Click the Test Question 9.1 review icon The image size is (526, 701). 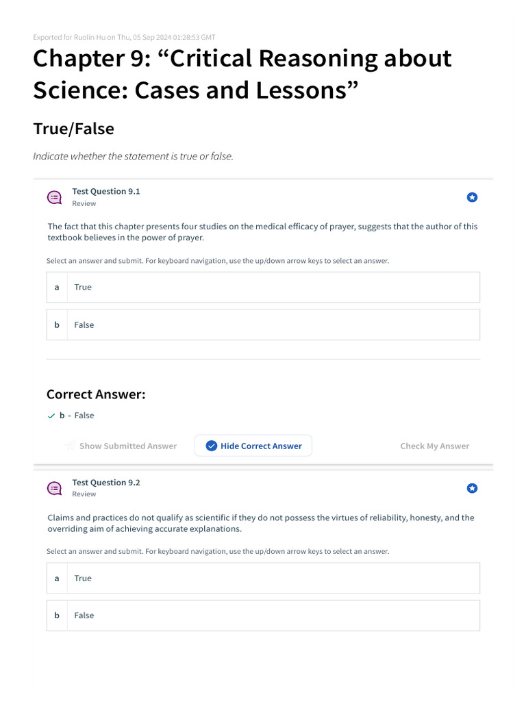[55, 198]
